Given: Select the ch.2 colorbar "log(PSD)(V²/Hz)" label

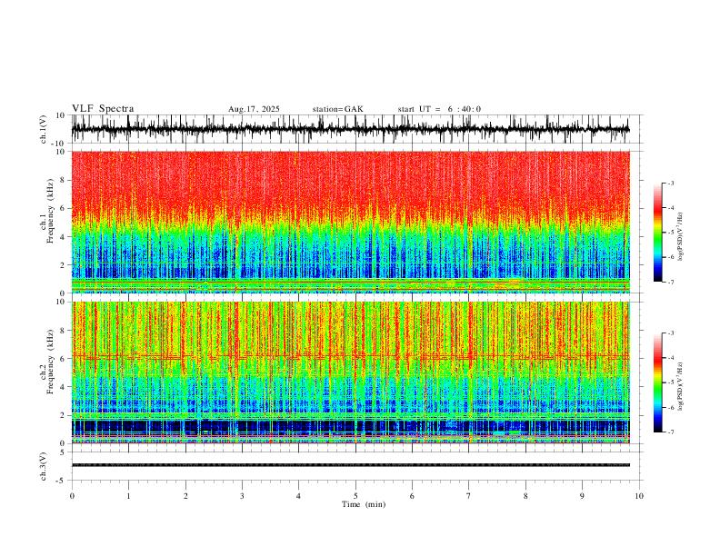Looking at the screenshot, I should coord(681,386).
